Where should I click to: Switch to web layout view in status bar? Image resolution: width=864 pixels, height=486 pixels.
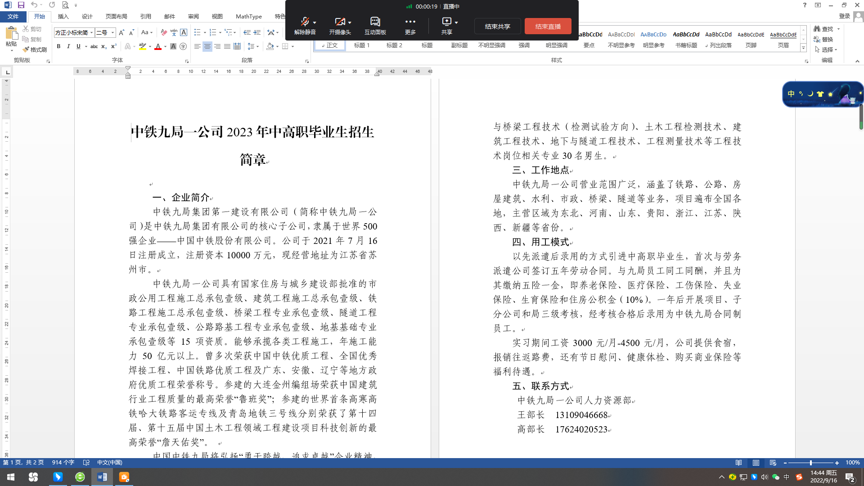point(773,463)
